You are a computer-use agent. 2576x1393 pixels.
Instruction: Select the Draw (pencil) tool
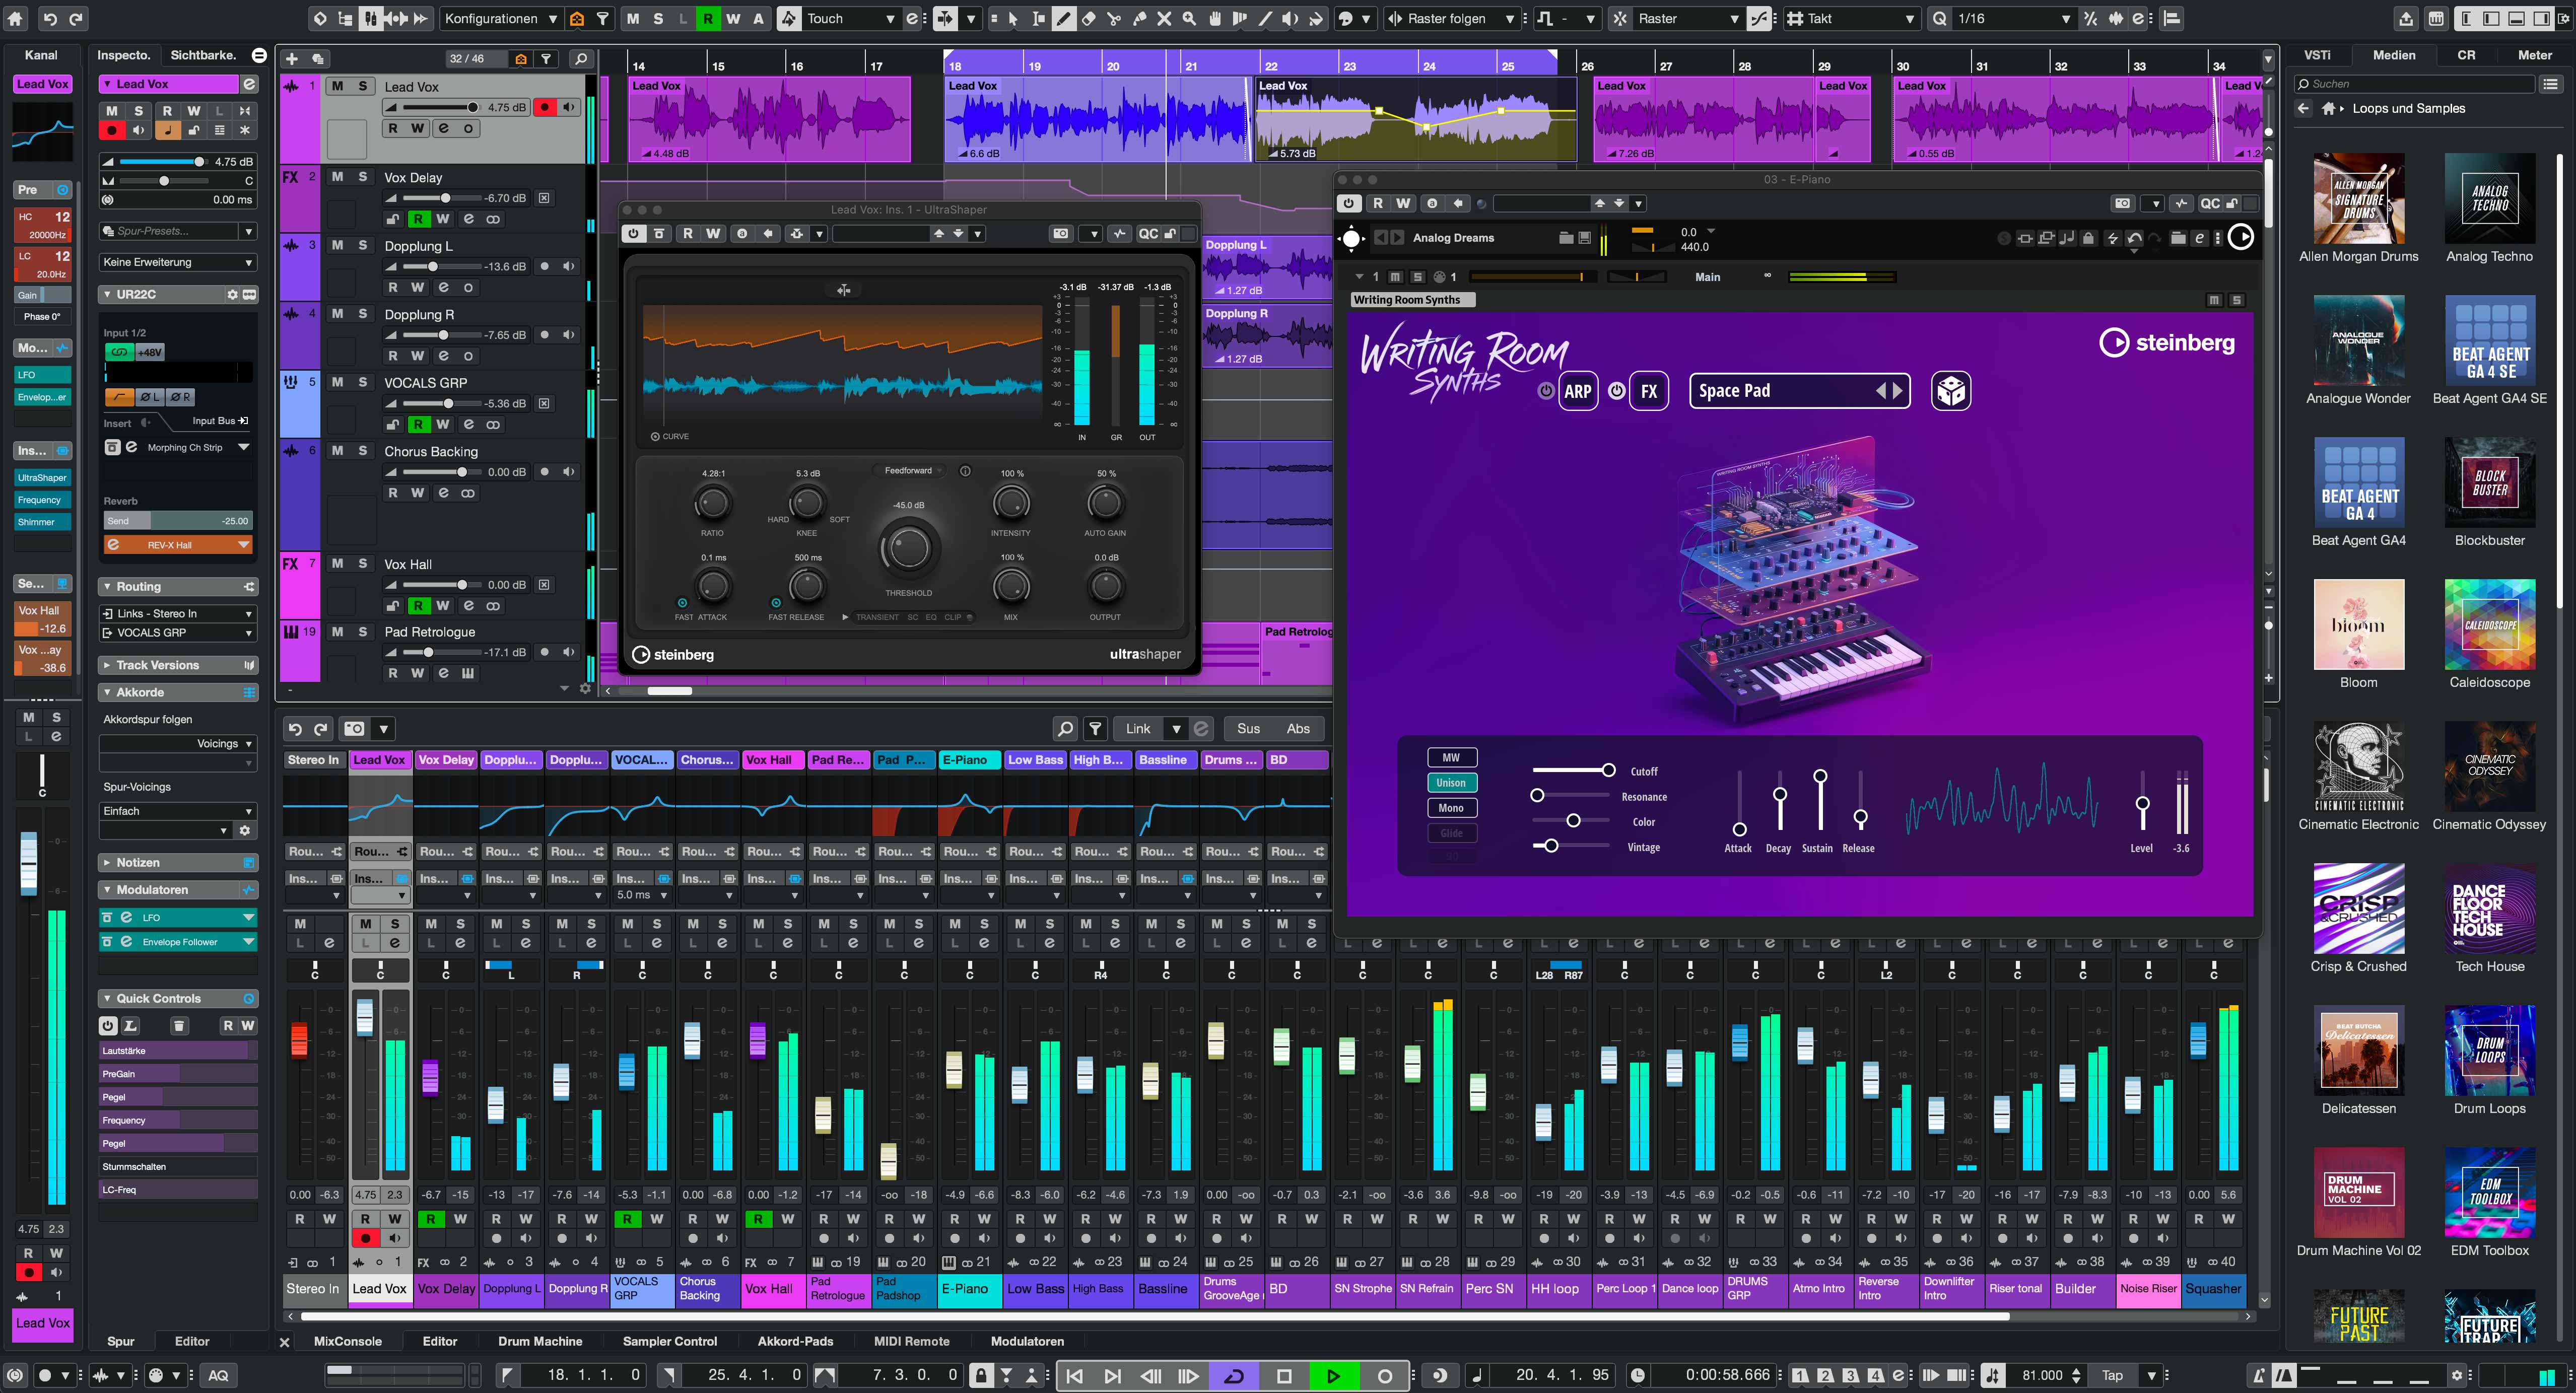pos(1063,18)
